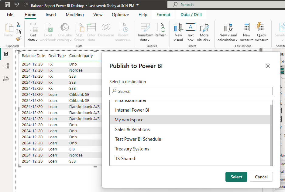
Task: Undo the last action
Action: click(x=16, y=5)
